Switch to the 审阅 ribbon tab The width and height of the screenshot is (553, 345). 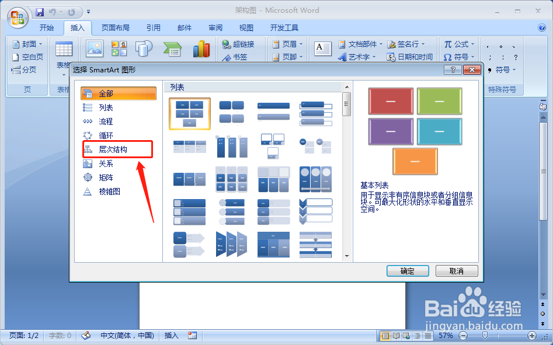click(215, 27)
